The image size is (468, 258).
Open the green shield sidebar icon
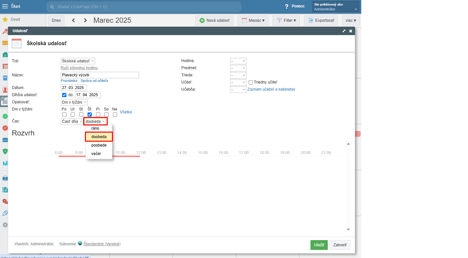pyautogui.click(x=5, y=151)
